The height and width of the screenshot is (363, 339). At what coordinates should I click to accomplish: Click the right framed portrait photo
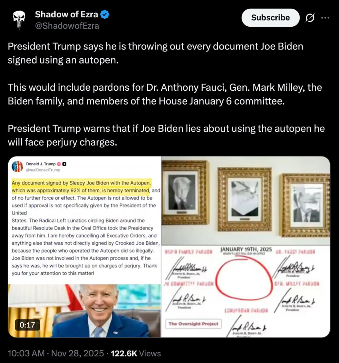(305, 205)
